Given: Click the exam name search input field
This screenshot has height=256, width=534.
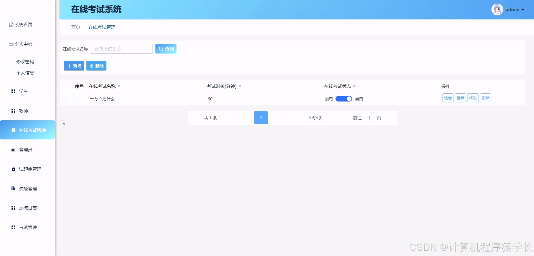Looking at the screenshot, I should tap(121, 49).
